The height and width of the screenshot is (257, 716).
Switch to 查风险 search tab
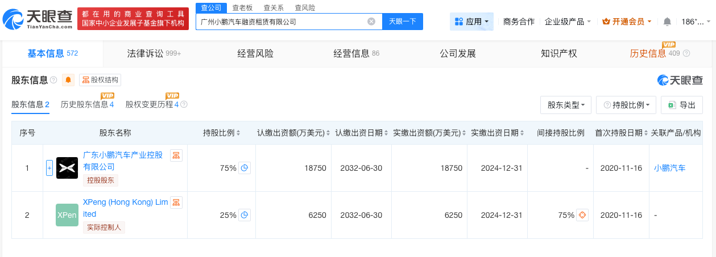(x=305, y=7)
